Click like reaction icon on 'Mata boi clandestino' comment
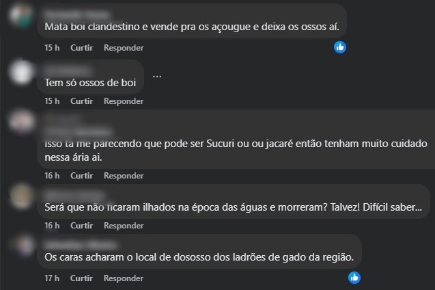The width and height of the screenshot is (435, 290). (340, 47)
